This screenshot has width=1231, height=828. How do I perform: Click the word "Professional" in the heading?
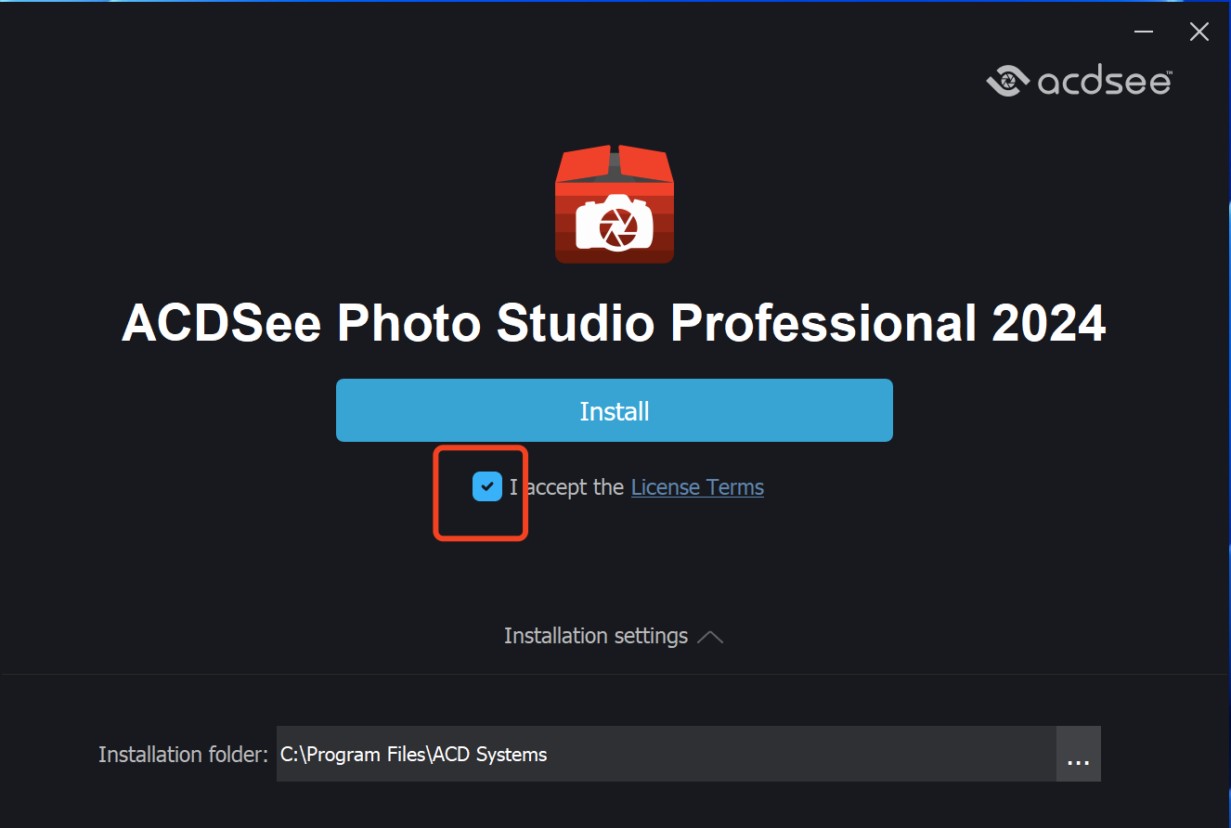pos(823,324)
